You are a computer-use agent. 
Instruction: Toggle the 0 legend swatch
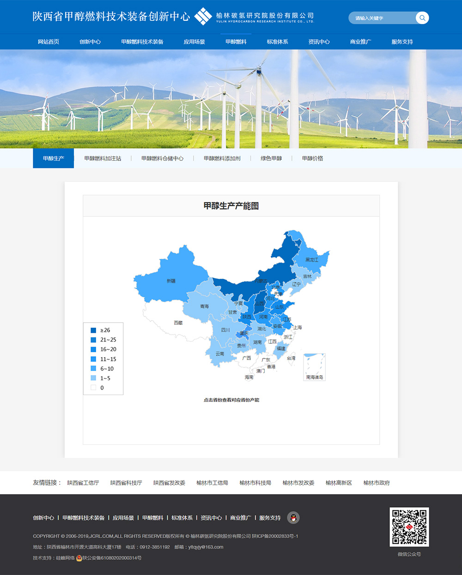(93, 388)
